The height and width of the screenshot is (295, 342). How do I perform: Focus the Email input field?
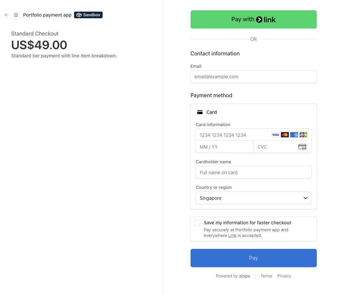(253, 77)
